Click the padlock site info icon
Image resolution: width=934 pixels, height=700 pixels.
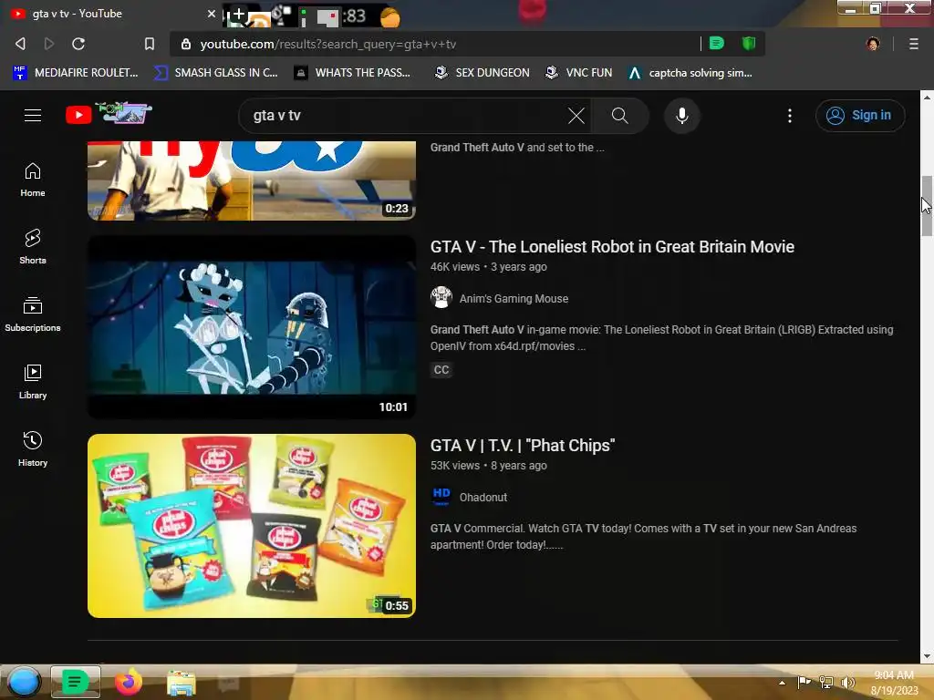[x=186, y=44]
